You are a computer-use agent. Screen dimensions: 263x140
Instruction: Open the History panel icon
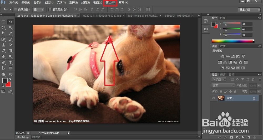(206, 21)
